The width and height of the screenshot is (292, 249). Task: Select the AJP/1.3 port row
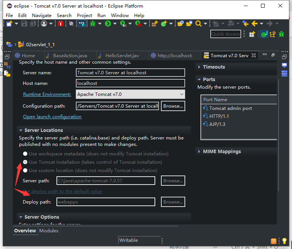pyautogui.click(x=239, y=124)
